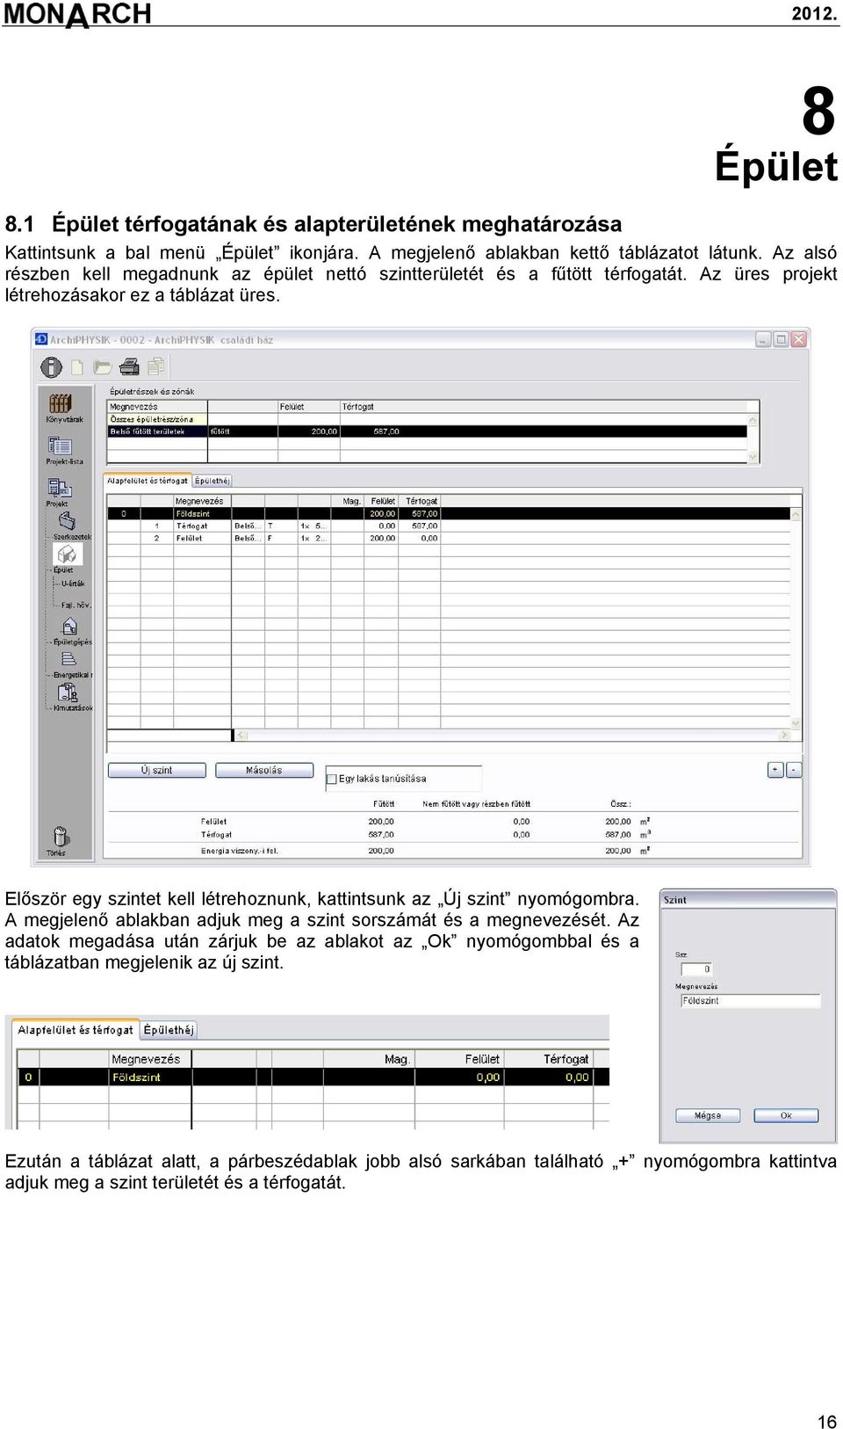Click the Törlés trash bin icon

pos(61,835)
